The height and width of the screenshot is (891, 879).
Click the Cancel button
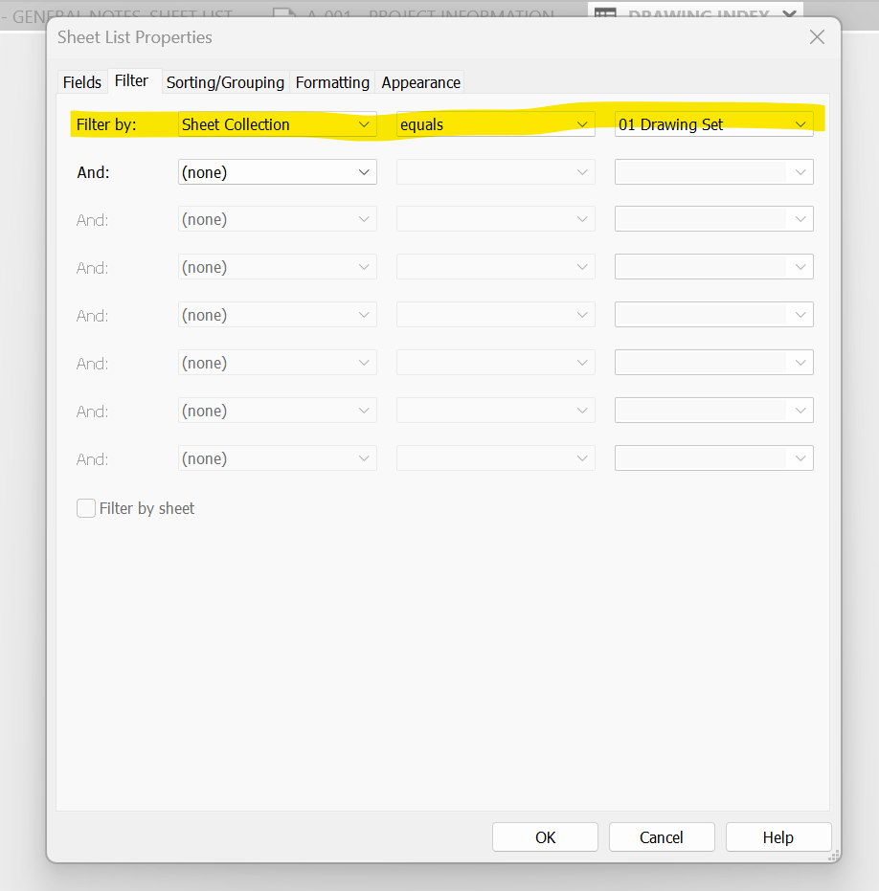pos(662,836)
